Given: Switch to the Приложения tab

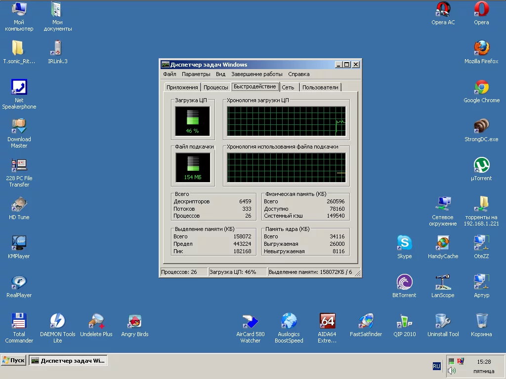Looking at the screenshot, I should (182, 87).
